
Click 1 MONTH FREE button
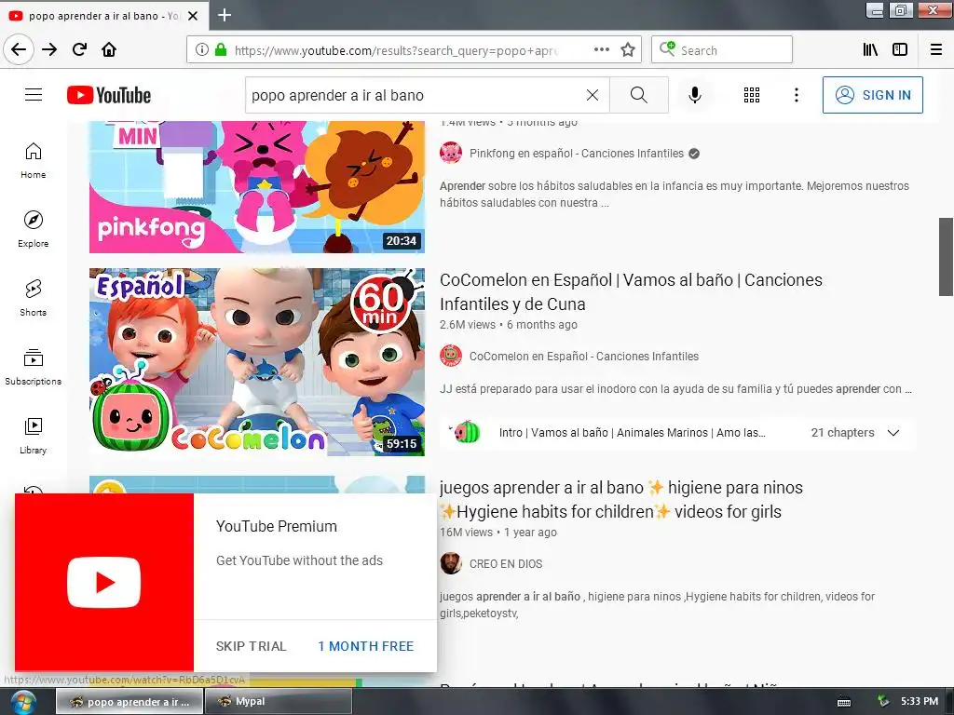coord(365,646)
